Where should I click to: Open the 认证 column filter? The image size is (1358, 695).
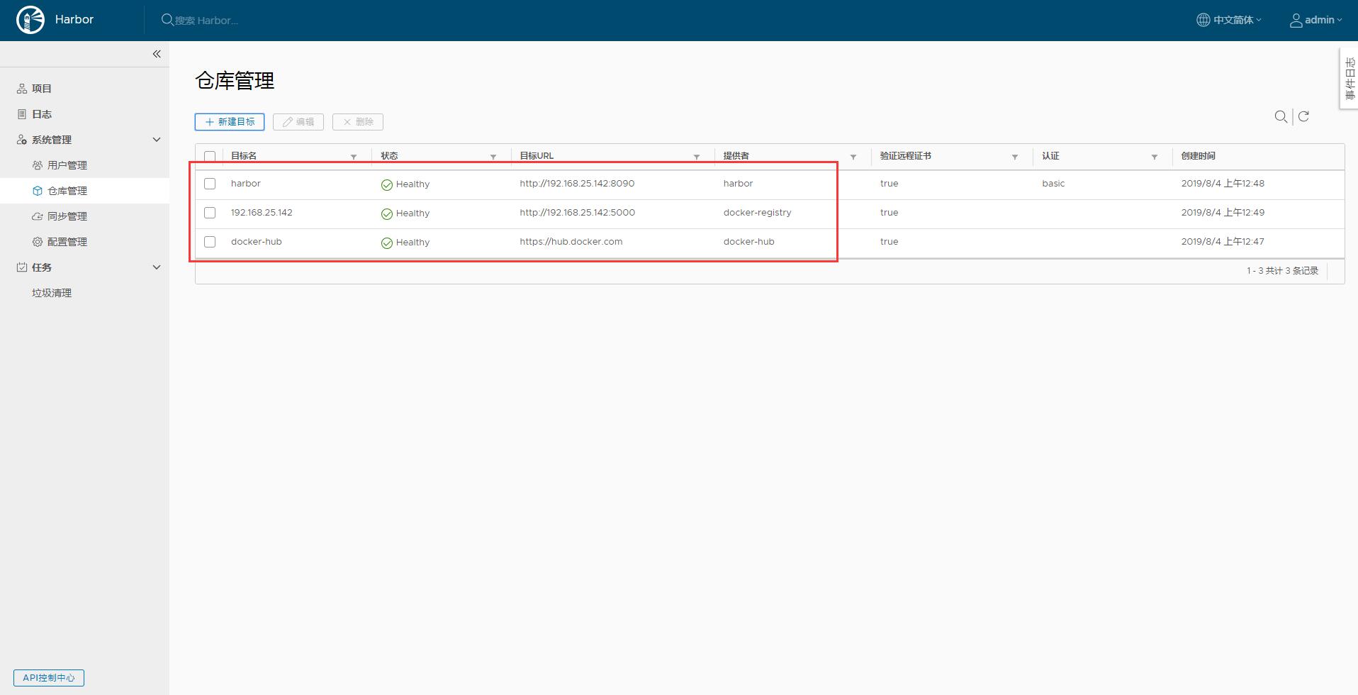pyautogui.click(x=1155, y=157)
